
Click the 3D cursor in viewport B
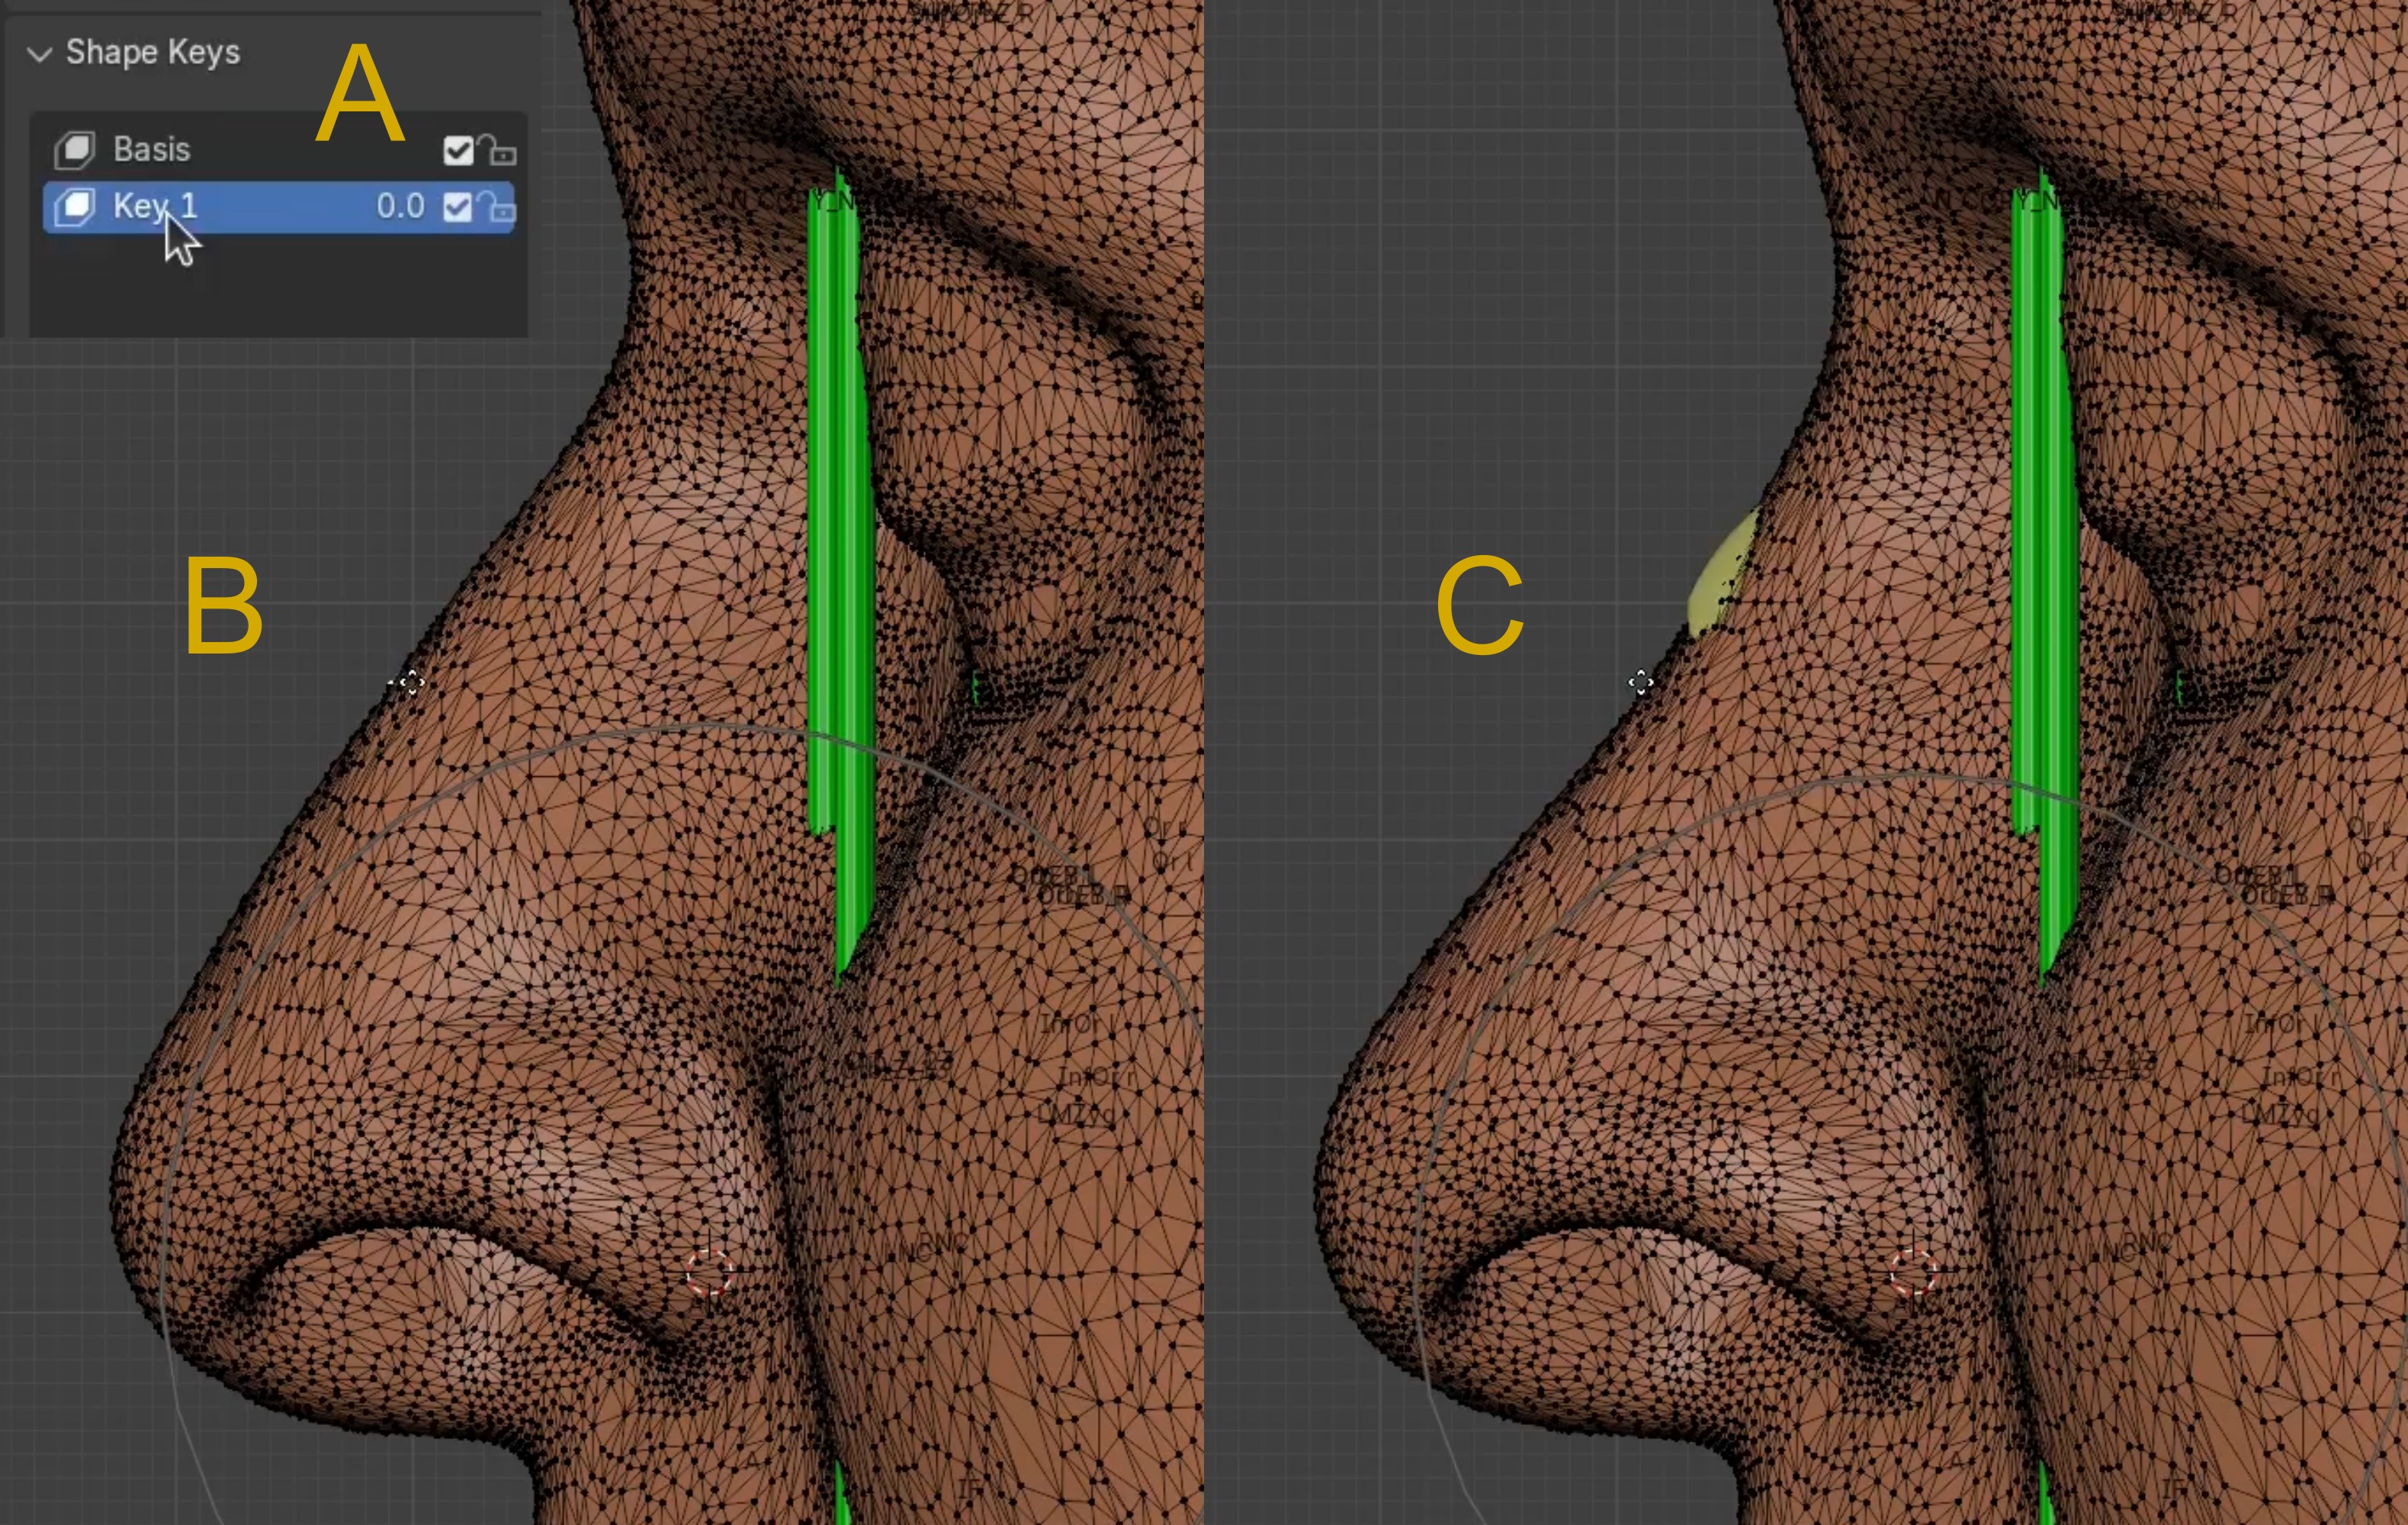pos(709,1273)
